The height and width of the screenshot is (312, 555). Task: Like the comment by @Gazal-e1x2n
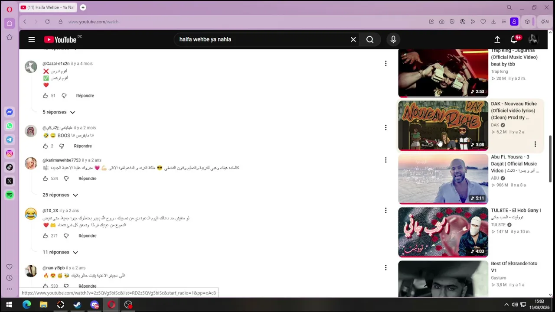pos(45,96)
